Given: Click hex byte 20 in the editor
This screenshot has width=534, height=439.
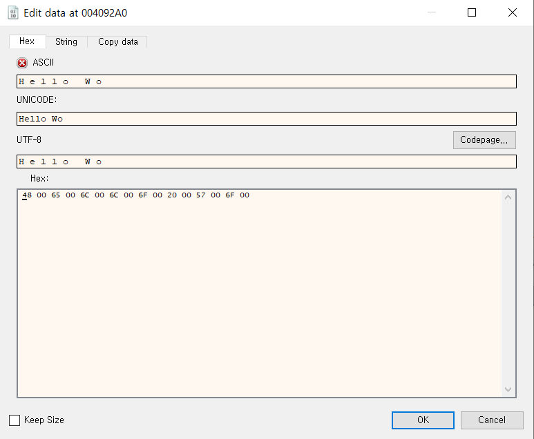Looking at the screenshot, I should click(172, 195).
